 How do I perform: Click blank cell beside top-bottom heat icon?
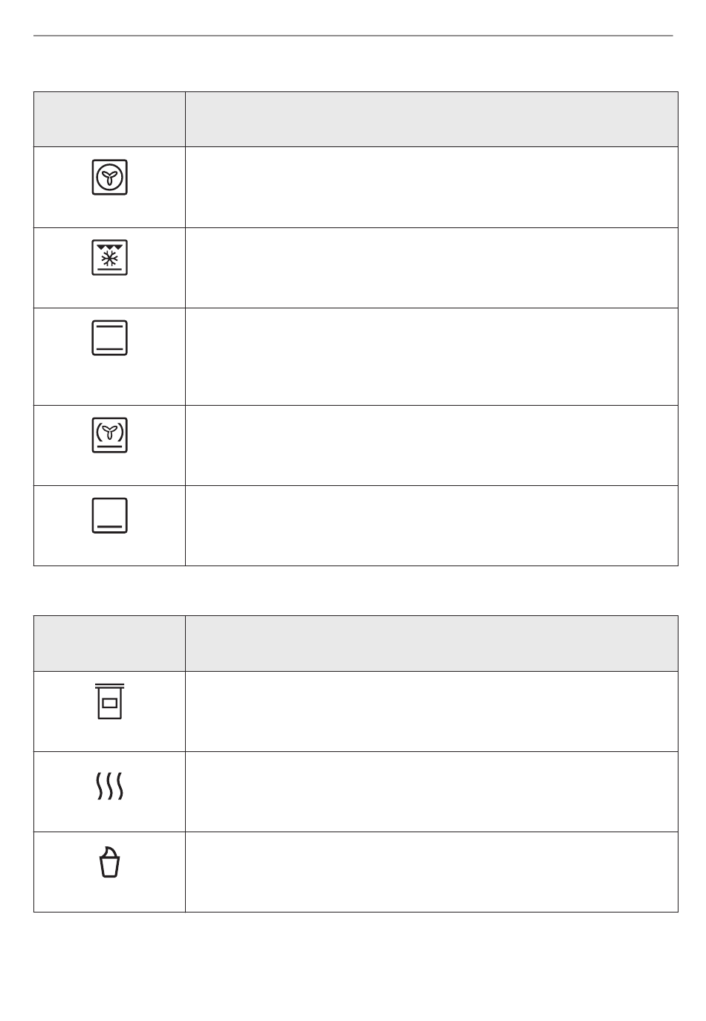[x=432, y=357]
